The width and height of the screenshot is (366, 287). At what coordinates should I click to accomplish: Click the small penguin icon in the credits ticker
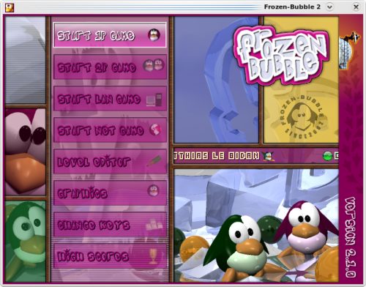[269, 156]
